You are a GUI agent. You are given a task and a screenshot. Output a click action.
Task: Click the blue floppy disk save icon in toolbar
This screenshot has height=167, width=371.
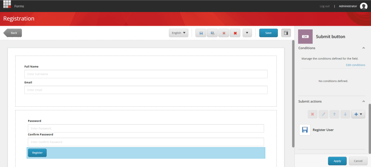pyautogui.click(x=201, y=33)
